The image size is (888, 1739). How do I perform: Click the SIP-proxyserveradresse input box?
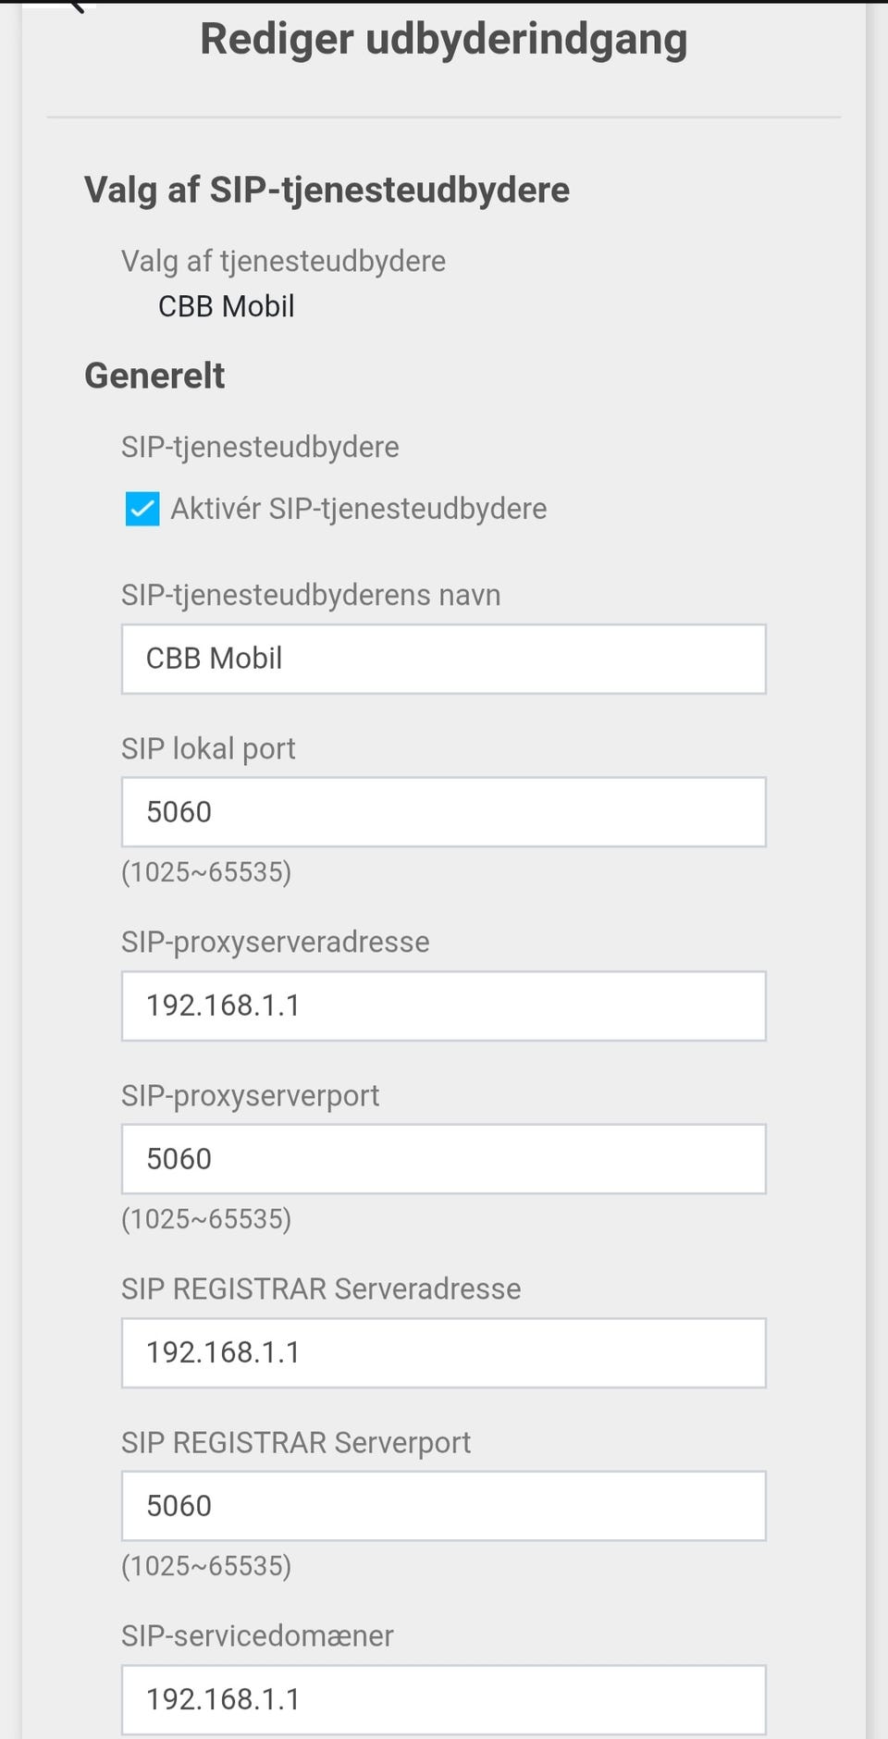(443, 1005)
